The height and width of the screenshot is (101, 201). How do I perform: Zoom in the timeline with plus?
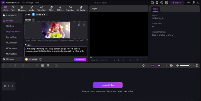[x=197, y=65]
